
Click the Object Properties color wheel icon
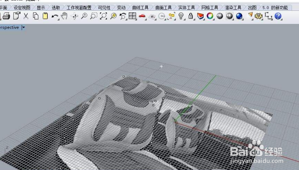(x=210, y=16)
